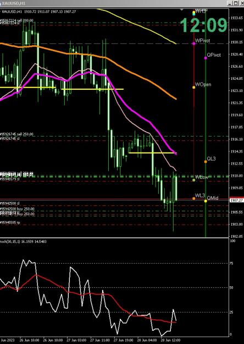Select the orange WL3 level marker dot
Viewport: 244px width, 344px height.
point(193,199)
